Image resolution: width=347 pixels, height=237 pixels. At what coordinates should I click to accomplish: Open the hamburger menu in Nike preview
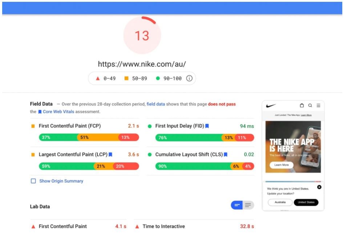[318, 106]
